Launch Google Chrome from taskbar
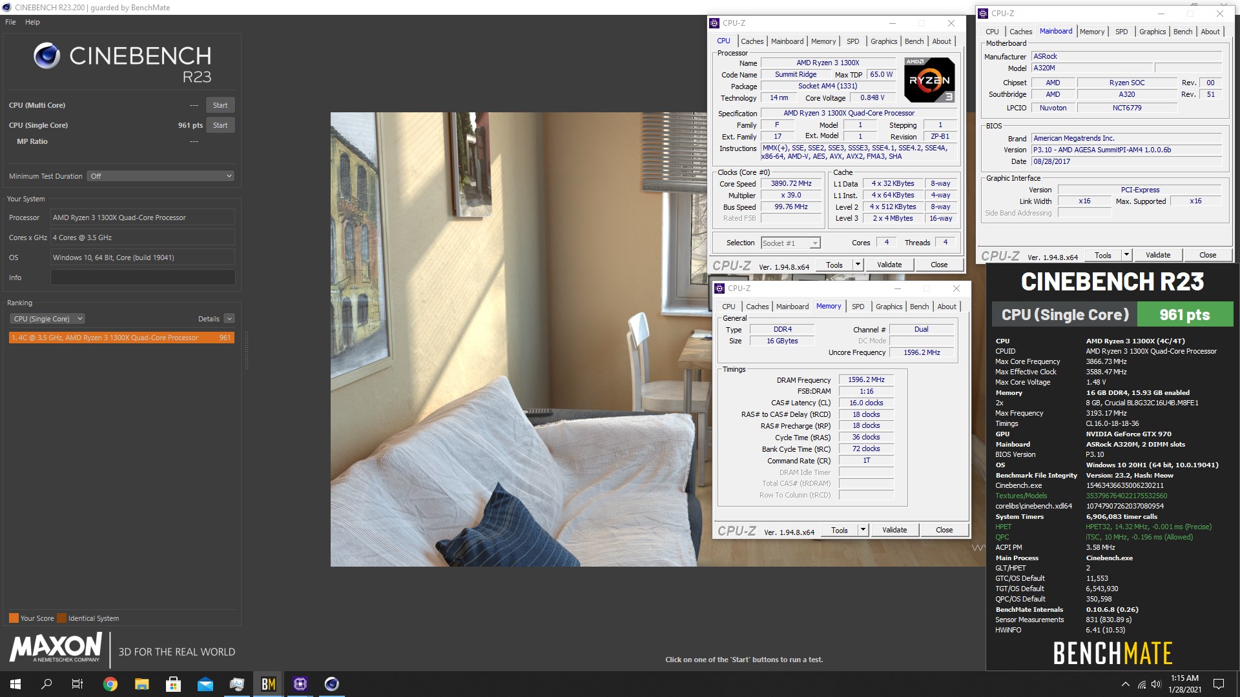The height and width of the screenshot is (697, 1240). click(x=110, y=684)
